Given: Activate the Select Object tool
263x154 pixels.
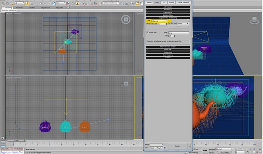Looking at the screenshot, I should (x=27, y=3).
